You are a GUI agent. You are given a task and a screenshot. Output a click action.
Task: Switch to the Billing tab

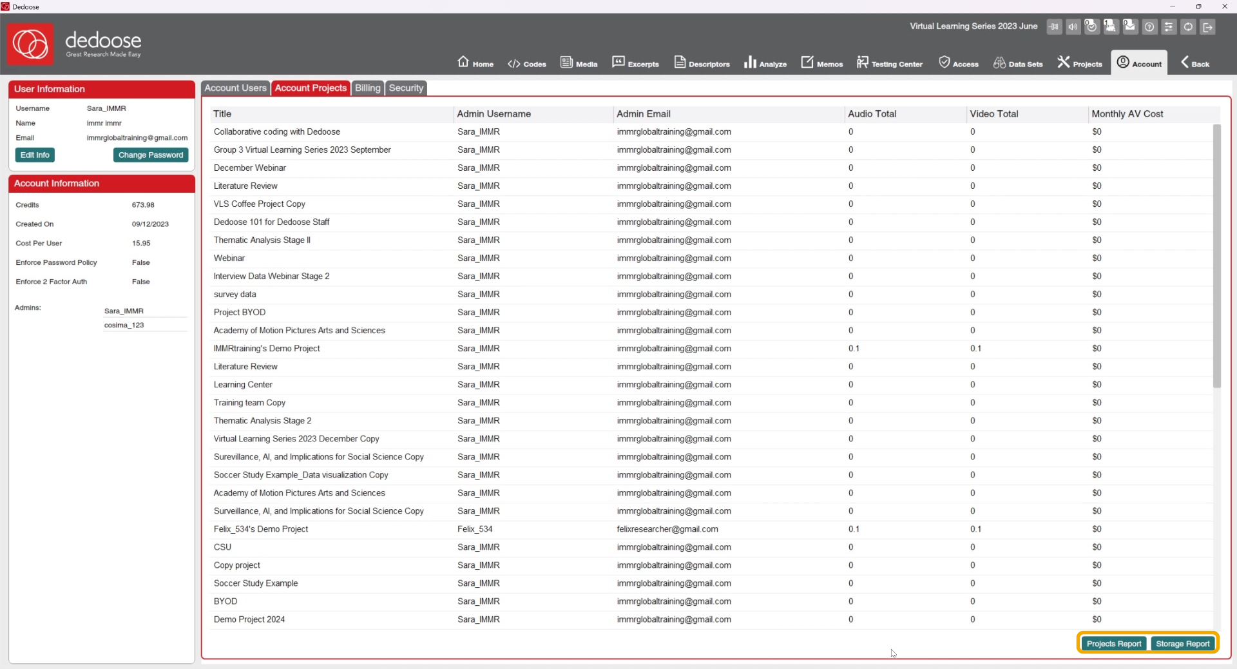(x=368, y=88)
